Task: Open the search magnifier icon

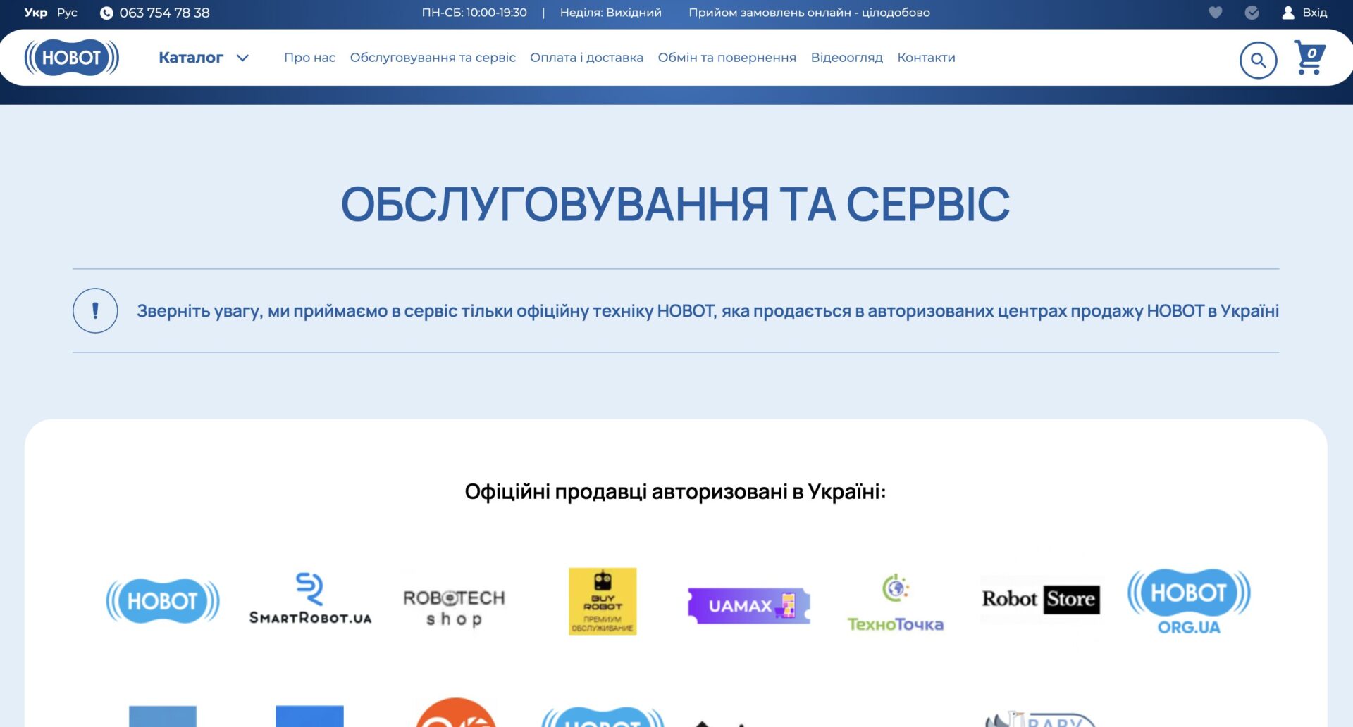Action: 1258,61
